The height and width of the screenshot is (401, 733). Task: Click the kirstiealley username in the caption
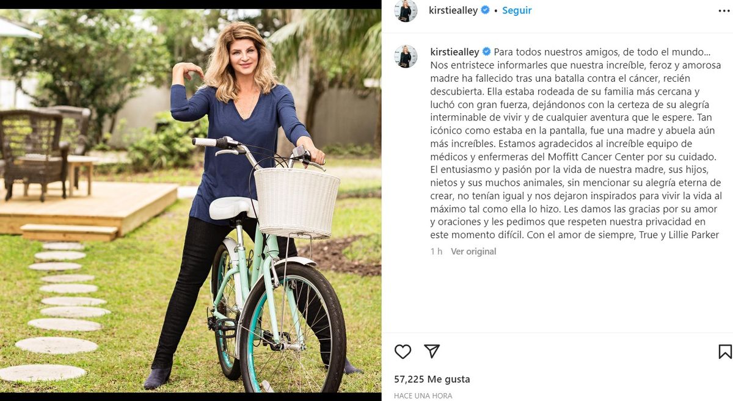(455, 52)
